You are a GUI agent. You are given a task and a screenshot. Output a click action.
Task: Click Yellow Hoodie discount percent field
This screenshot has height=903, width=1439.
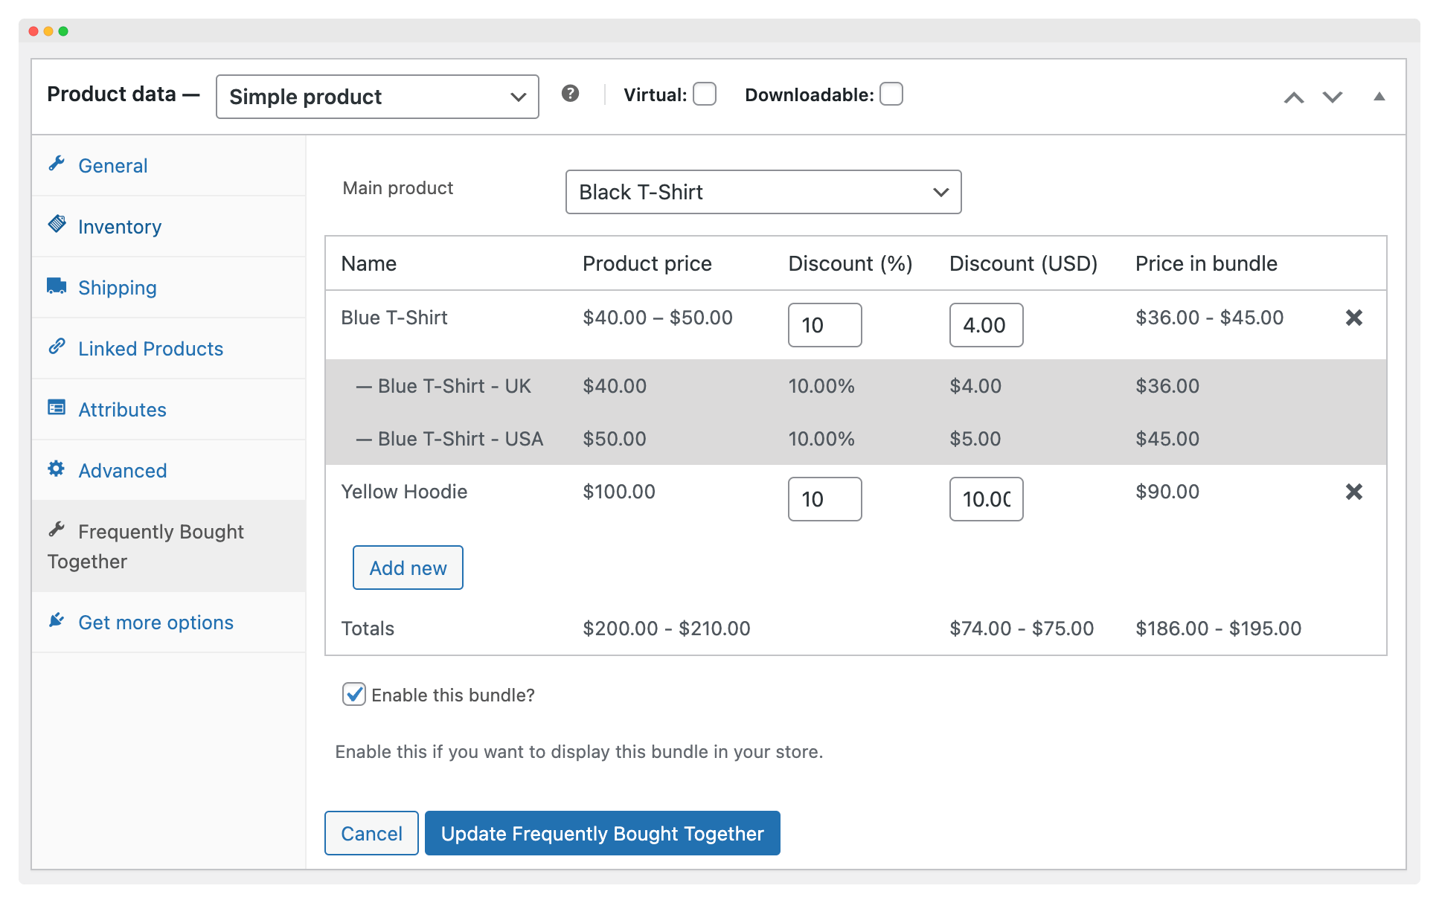pyautogui.click(x=824, y=499)
